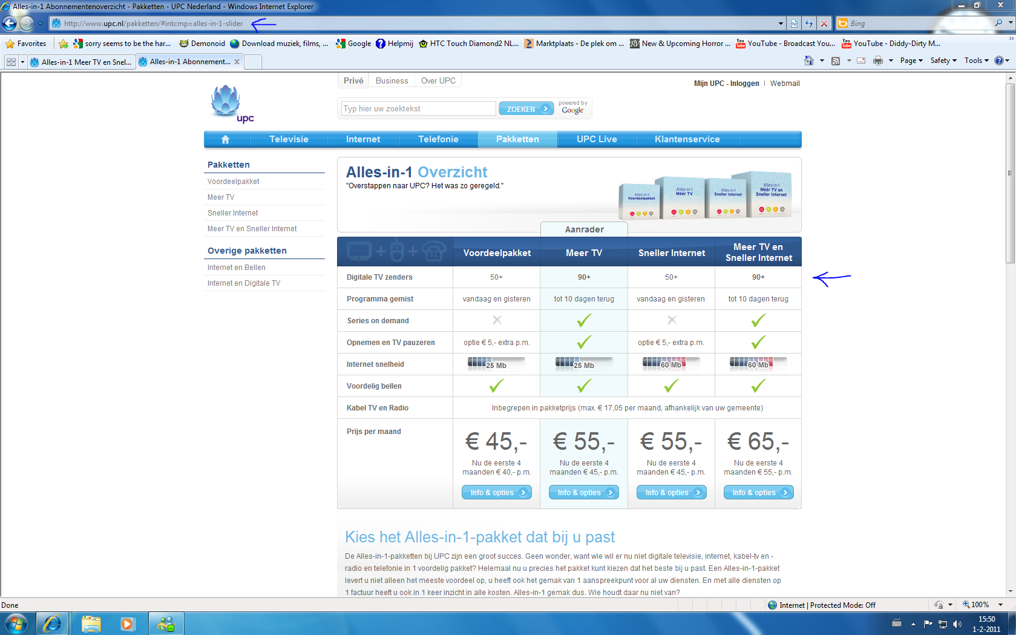Open the IE Help question mark icon

click(998, 61)
